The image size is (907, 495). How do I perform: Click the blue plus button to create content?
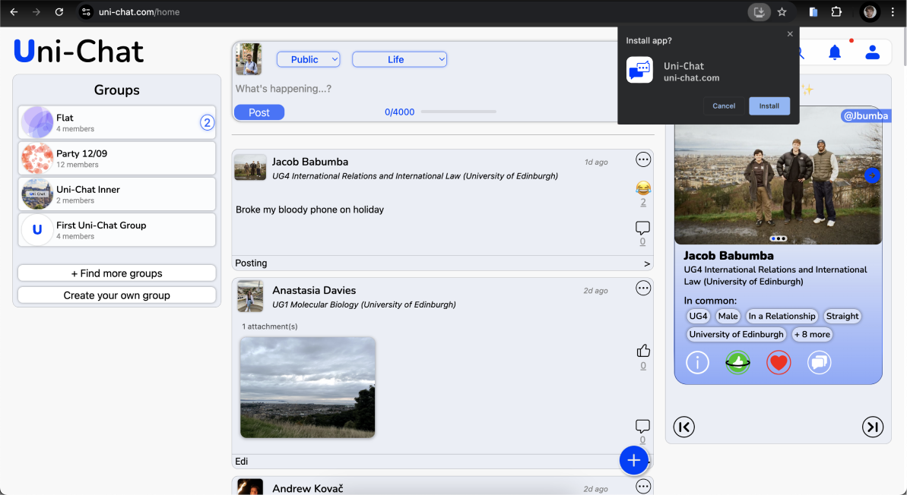click(x=634, y=460)
